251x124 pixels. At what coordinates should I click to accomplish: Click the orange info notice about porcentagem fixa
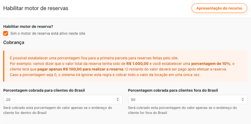[125, 66]
